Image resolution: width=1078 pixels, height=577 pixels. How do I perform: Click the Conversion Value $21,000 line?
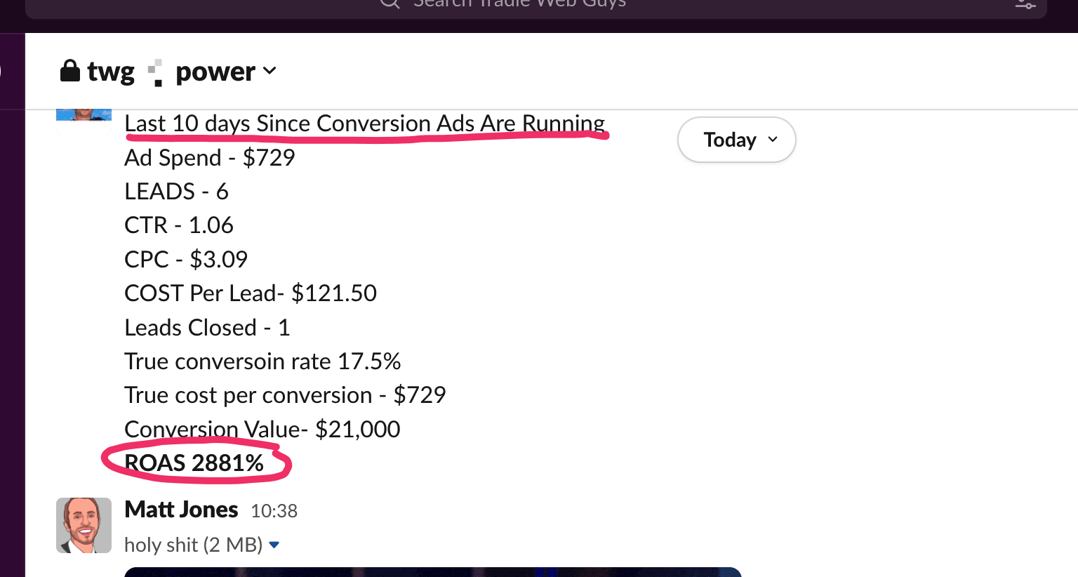pyautogui.click(x=262, y=429)
